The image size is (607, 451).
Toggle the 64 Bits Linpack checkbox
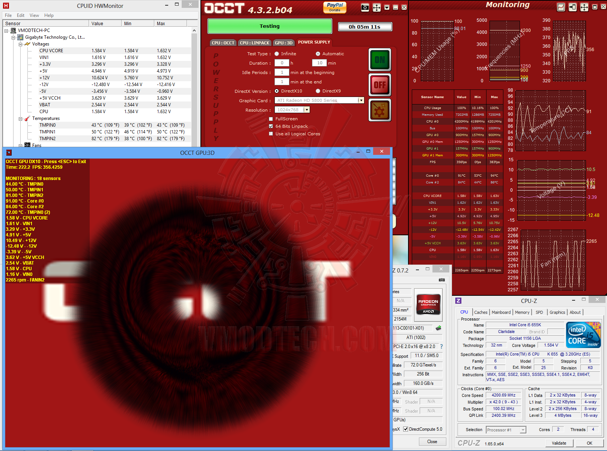[x=271, y=126]
